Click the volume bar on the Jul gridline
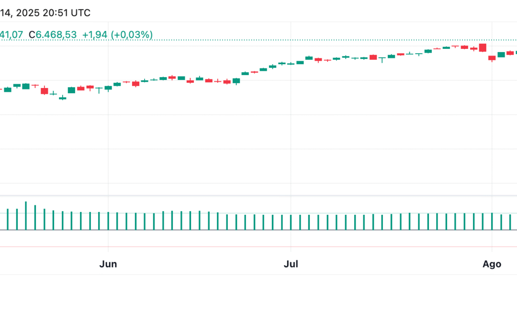 (291, 222)
